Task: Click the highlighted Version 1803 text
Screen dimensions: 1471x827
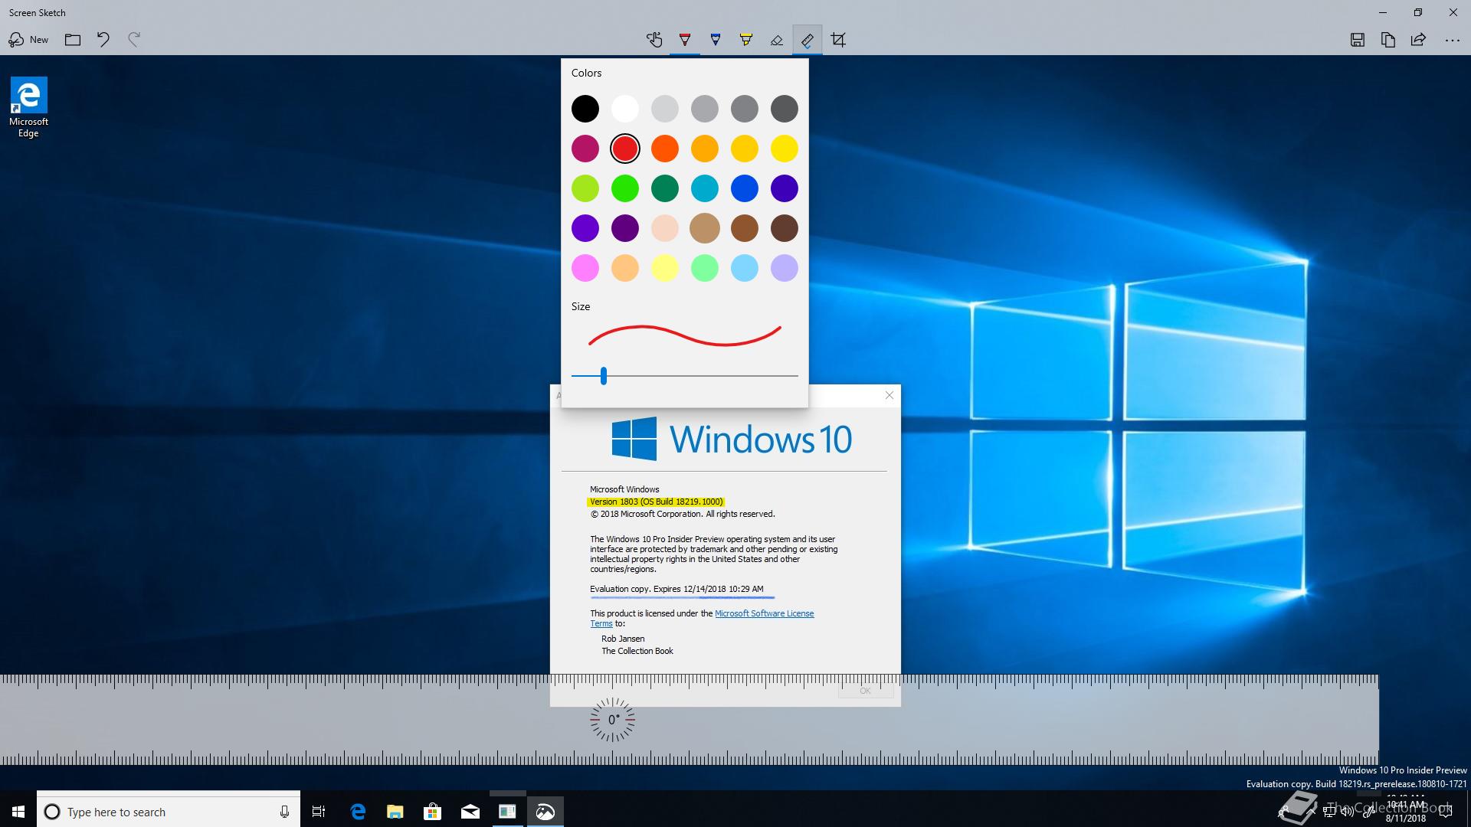Action: 656,502
